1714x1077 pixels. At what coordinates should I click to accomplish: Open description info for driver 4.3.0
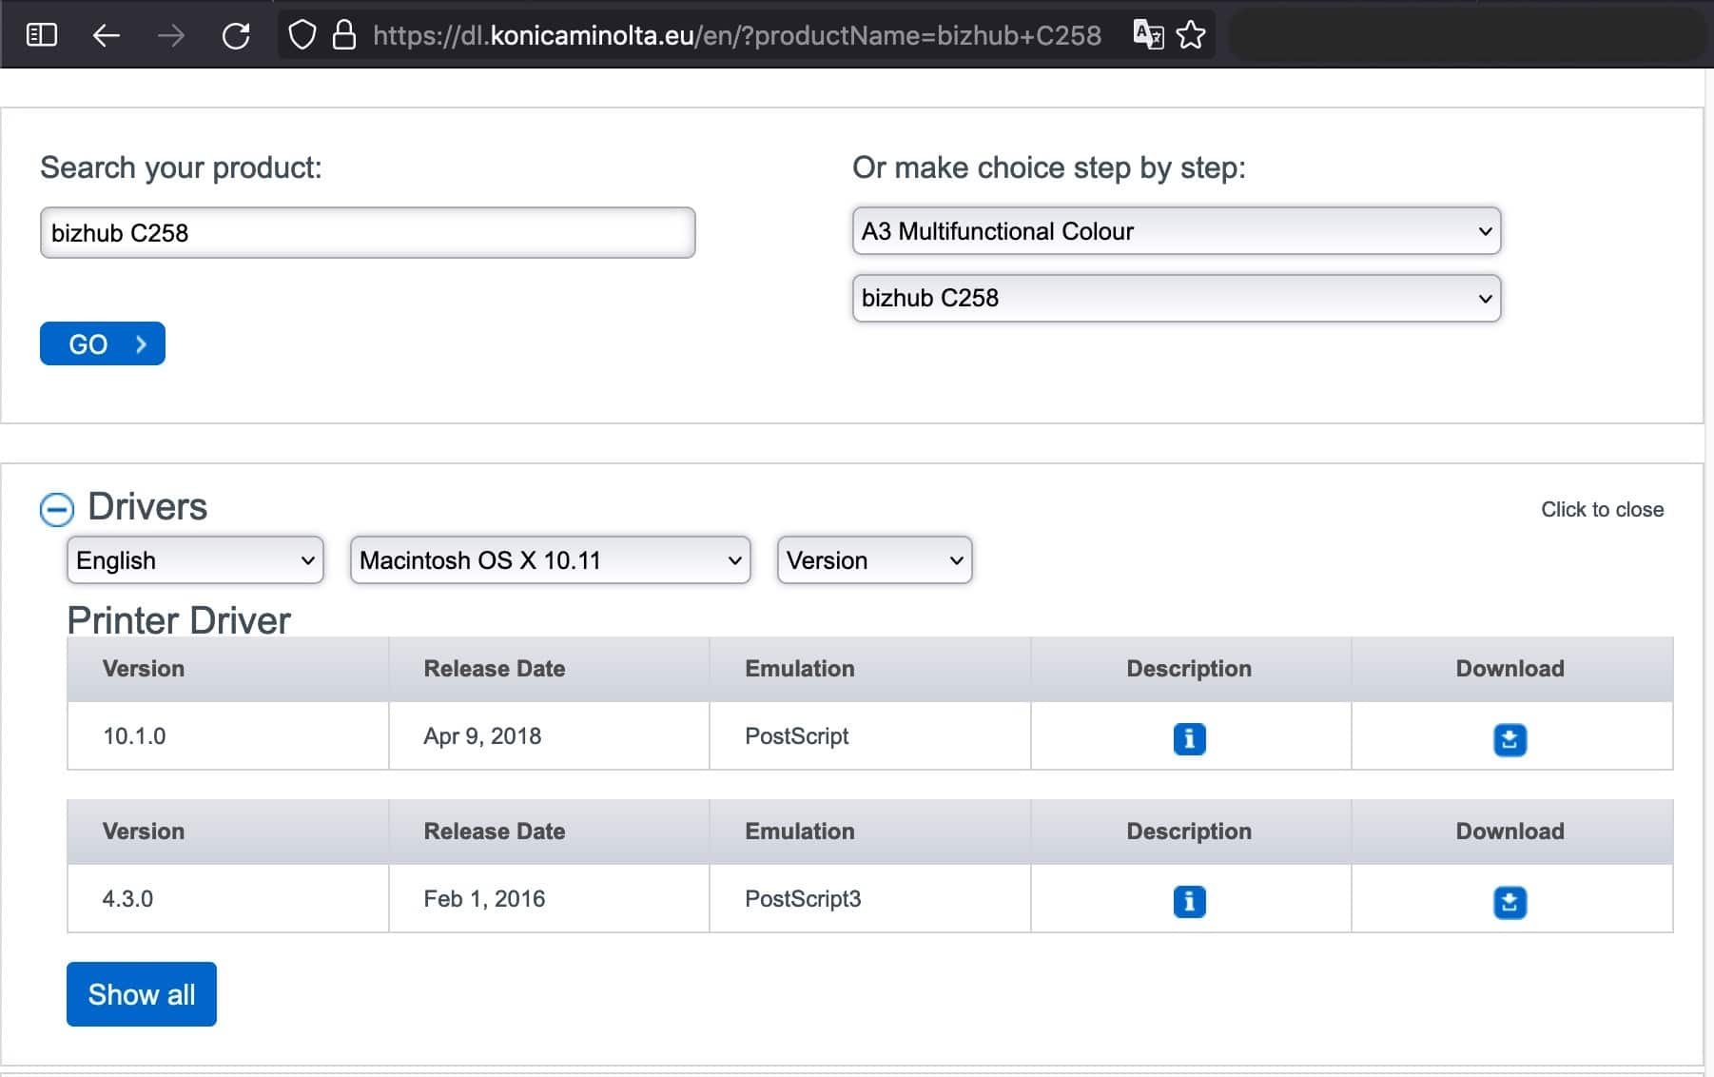[1189, 901]
